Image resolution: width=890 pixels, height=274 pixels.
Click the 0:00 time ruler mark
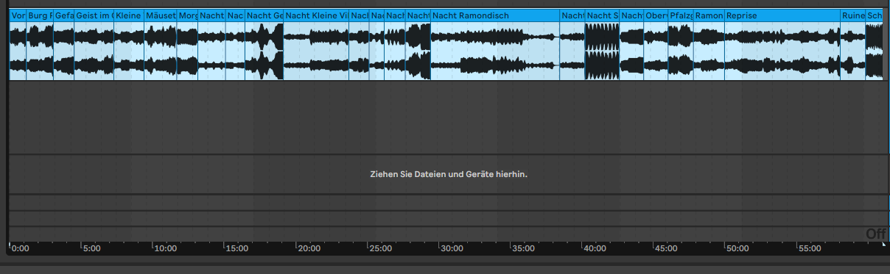click(20, 249)
